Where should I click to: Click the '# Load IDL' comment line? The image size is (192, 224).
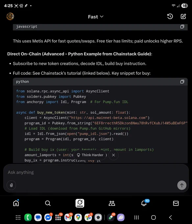point(77,128)
